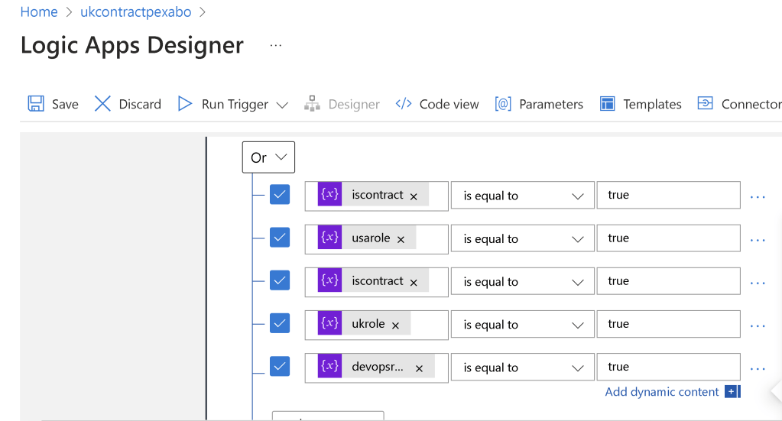Open more options for usarole row
This screenshot has width=782, height=421.
click(x=758, y=240)
